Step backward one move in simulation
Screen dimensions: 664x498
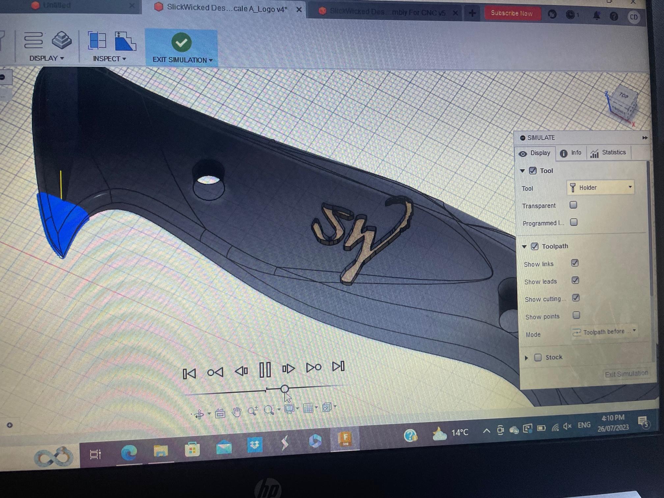241,371
